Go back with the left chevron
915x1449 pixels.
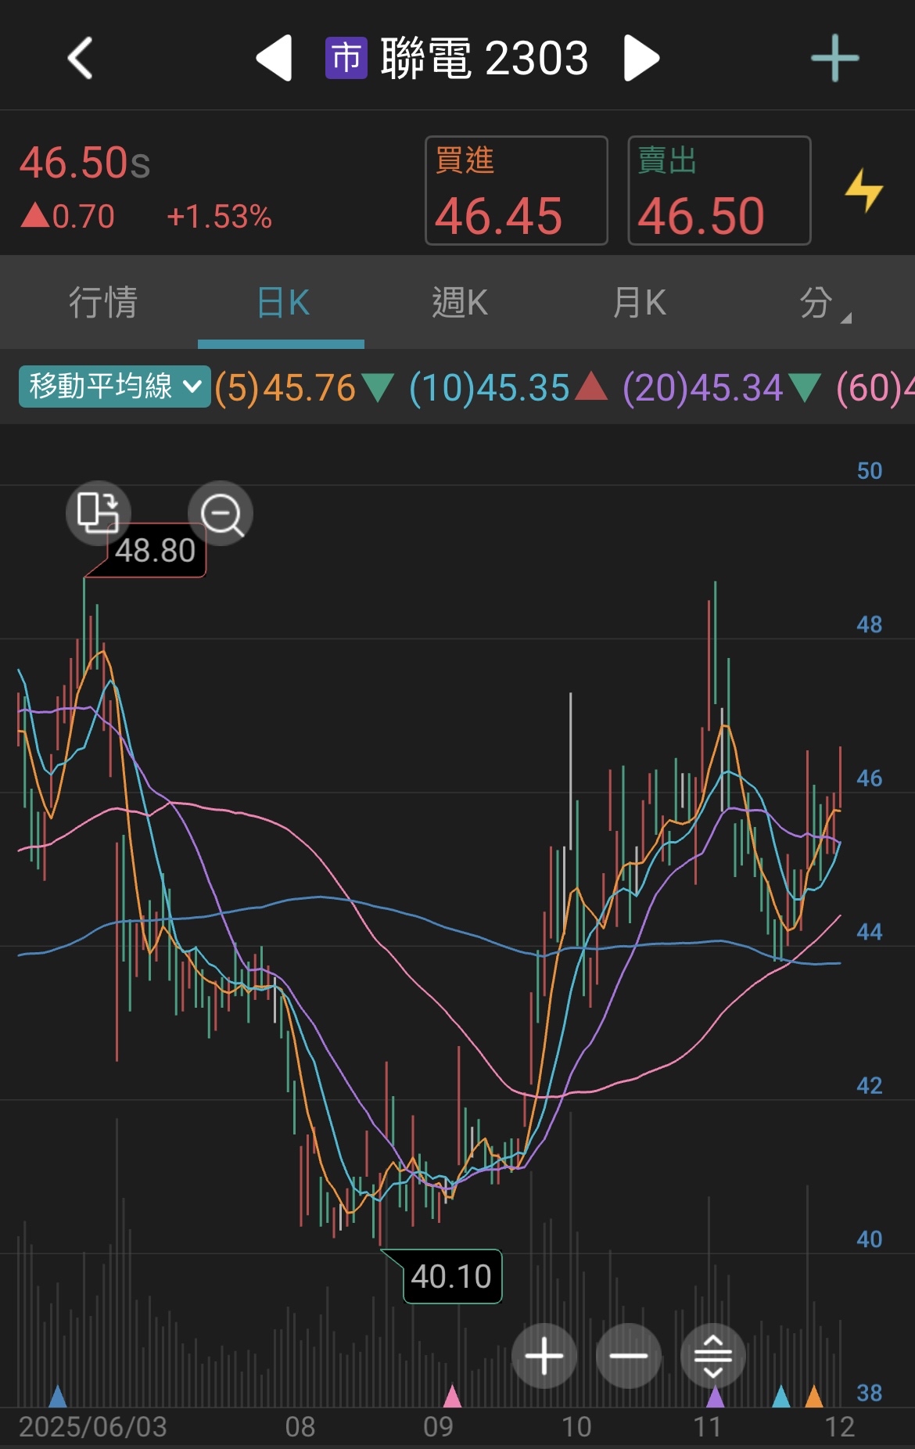[80, 58]
